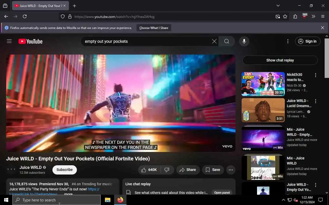Click the video player to pause
Viewport: 329px width, 205px height.
[121, 103]
